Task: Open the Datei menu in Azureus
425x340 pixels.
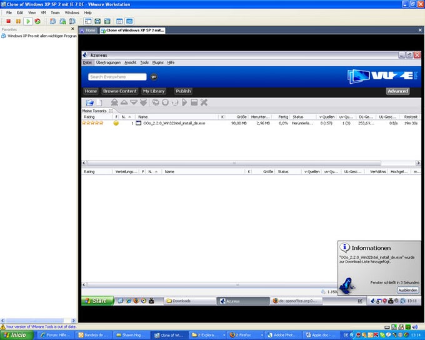Action: click(87, 62)
